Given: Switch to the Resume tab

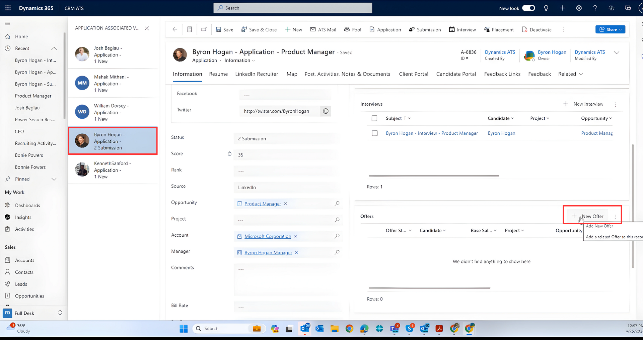Looking at the screenshot, I should click(218, 74).
